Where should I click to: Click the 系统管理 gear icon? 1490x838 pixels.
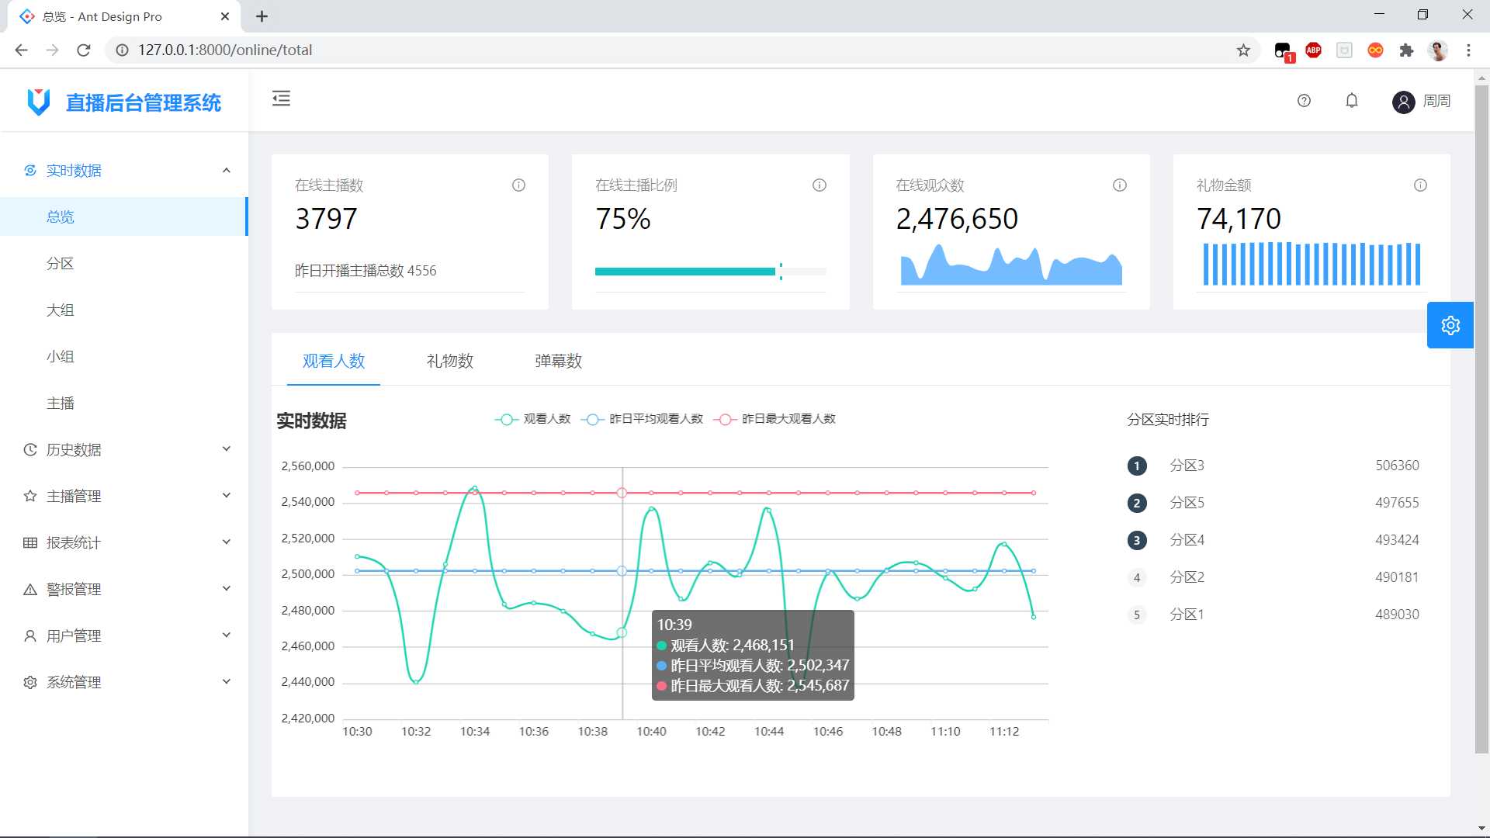(30, 683)
